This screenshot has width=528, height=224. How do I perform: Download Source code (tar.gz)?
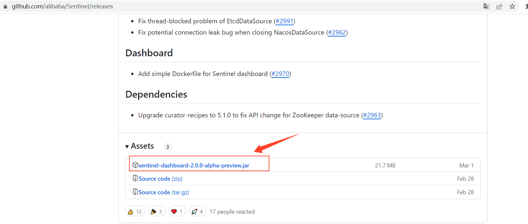(x=164, y=192)
